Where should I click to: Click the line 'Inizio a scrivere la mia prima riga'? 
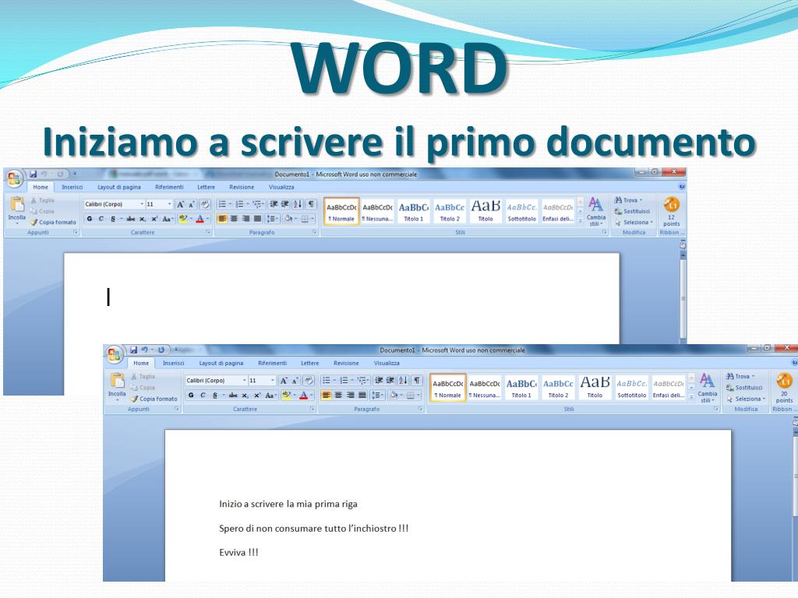(288, 504)
